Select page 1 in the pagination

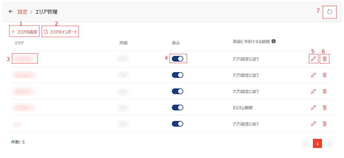coord(317,144)
